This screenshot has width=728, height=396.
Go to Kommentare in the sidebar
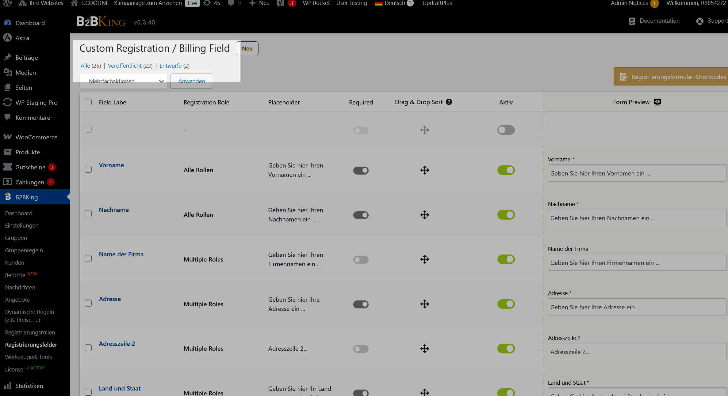click(33, 118)
